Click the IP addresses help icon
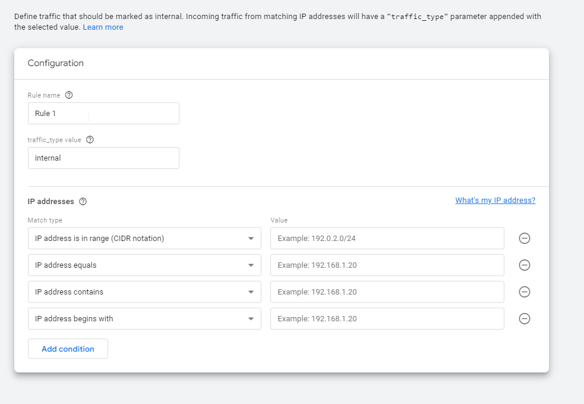 coord(83,202)
